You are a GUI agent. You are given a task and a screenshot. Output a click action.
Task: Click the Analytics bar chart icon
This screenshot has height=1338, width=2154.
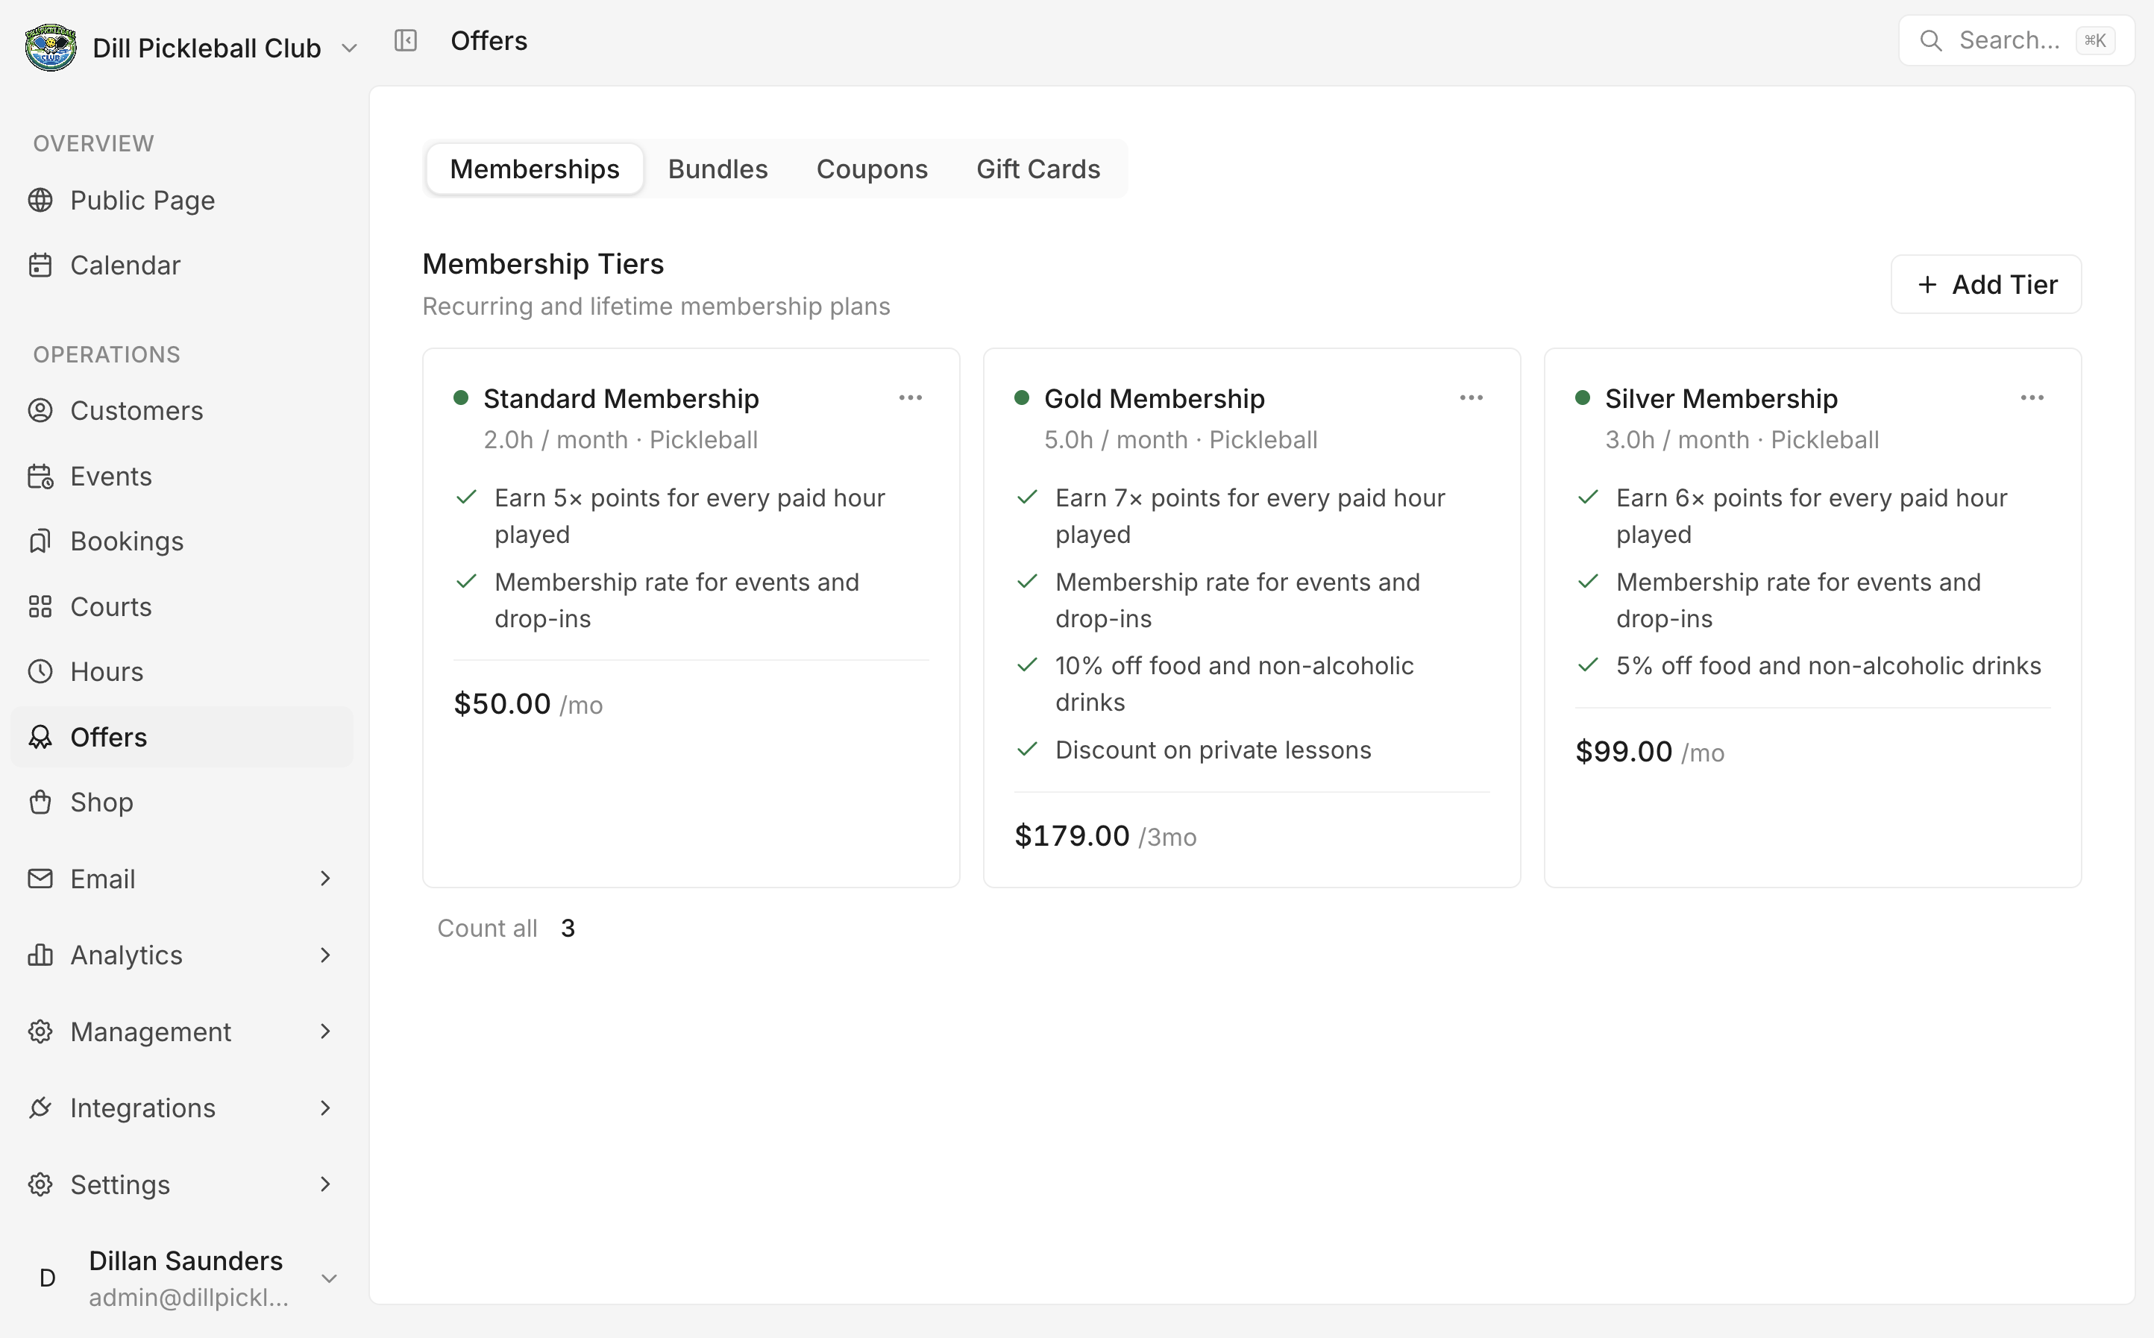click(x=40, y=955)
